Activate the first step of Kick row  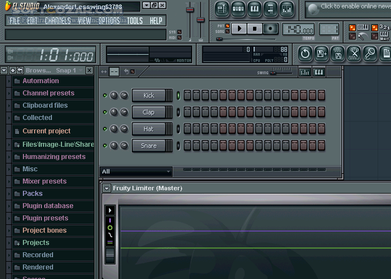point(187,95)
